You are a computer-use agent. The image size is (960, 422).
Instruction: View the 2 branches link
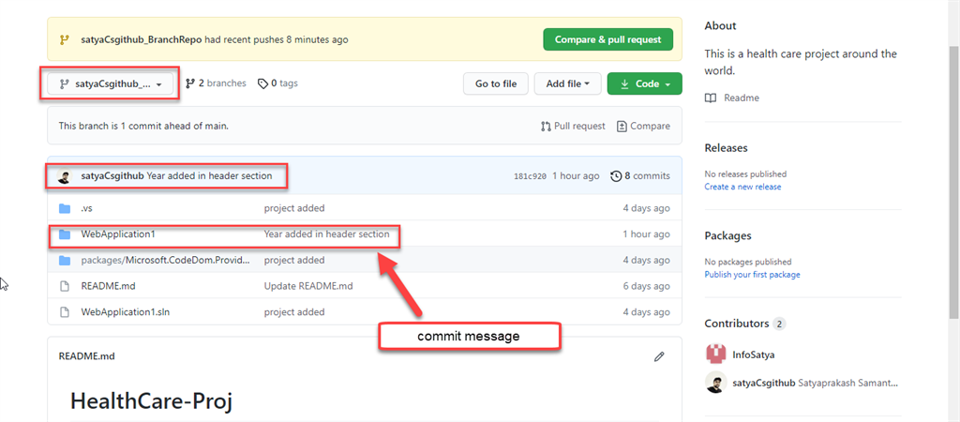[x=216, y=83]
